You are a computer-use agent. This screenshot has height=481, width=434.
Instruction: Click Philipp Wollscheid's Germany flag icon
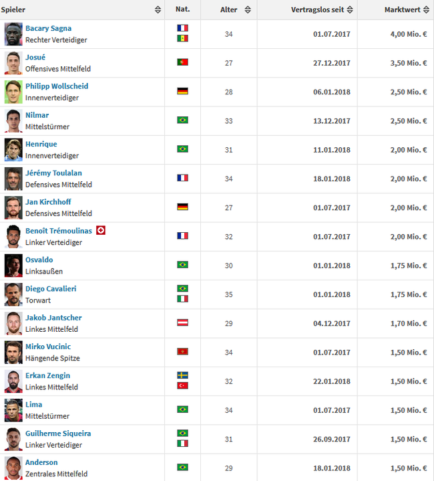point(182,91)
